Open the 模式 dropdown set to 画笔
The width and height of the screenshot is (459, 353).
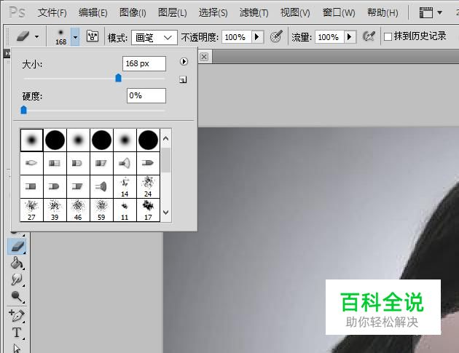154,36
